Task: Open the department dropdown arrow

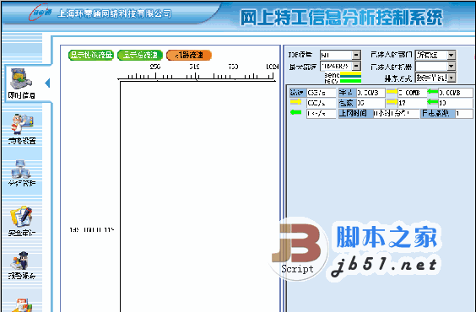Action: [452, 55]
